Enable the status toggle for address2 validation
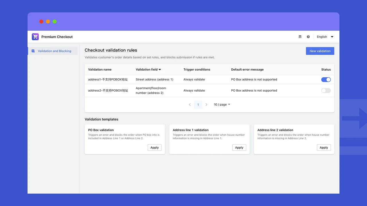Image resolution: width=367 pixels, height=206 pixels. click(326, 90)
